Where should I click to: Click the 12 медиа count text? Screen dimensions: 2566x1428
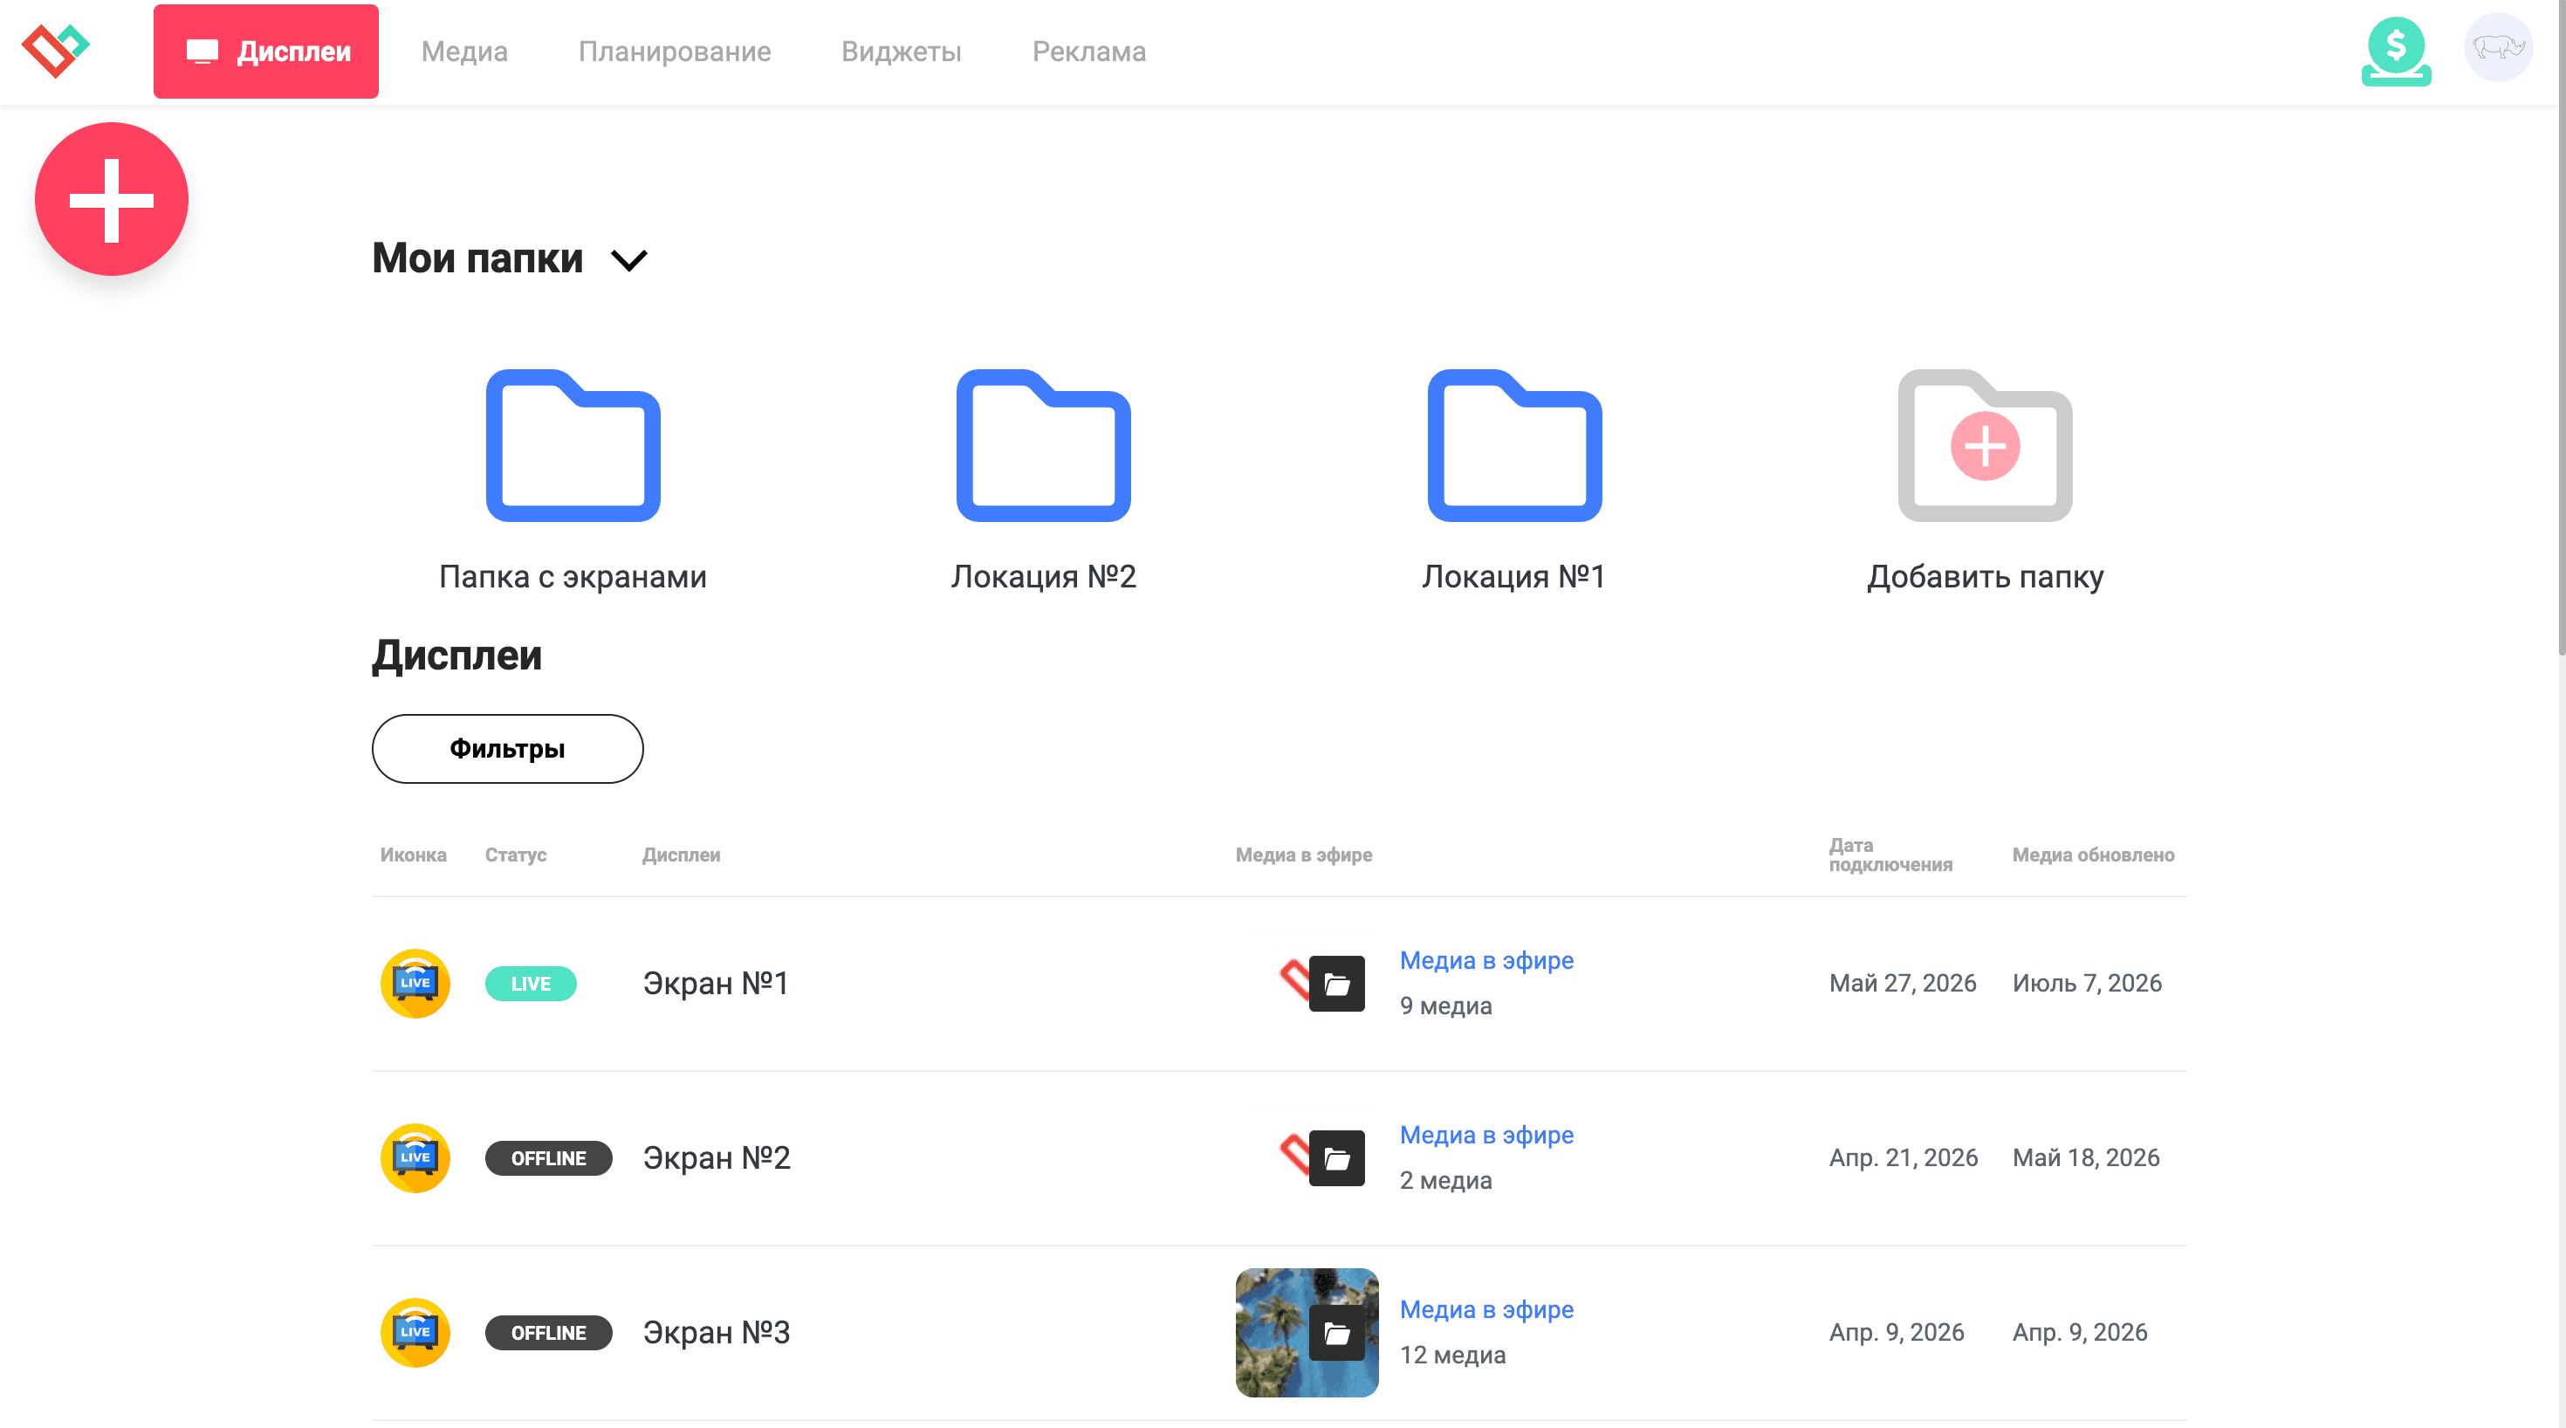(1452, 1355)
